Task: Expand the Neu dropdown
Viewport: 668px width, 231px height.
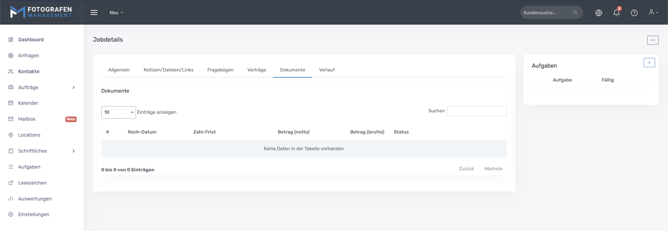Action: (x=116, y=13)
